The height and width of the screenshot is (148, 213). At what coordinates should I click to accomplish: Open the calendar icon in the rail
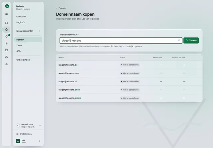tap(7, 50)
